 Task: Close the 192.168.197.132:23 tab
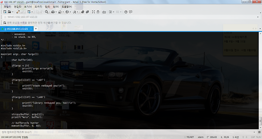pos(31,29)
